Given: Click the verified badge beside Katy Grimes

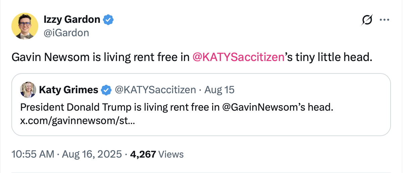Looking at the screenshot, I should pos(106,90).
